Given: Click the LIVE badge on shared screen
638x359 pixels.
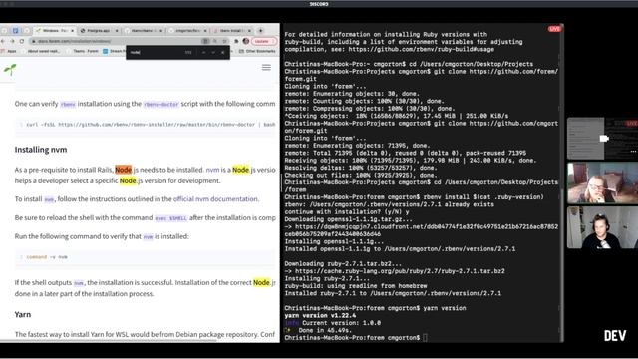Looking at the screenshot, I should (x=554, y=29).
